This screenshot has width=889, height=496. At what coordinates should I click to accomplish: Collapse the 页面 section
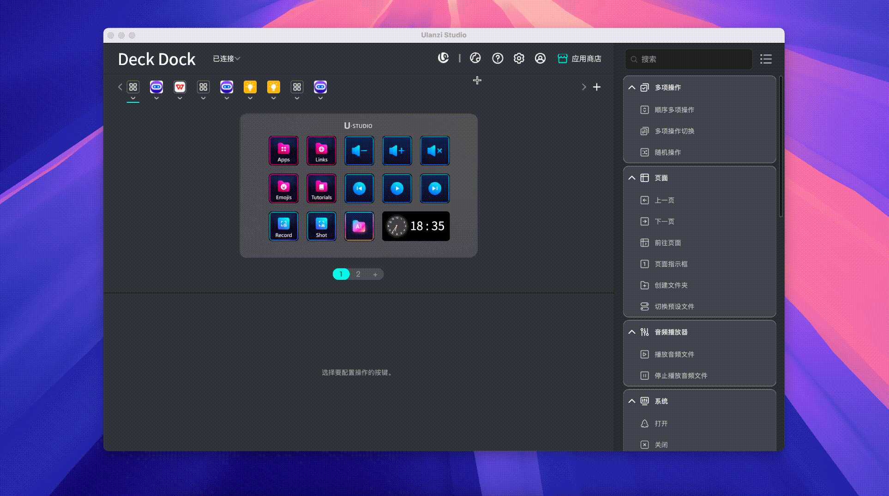632,178
